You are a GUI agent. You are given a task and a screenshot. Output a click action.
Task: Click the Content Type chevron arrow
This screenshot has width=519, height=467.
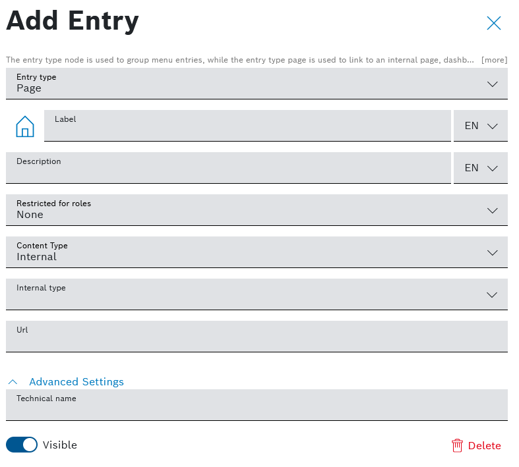pyautogui.click(x=492, y=252)
